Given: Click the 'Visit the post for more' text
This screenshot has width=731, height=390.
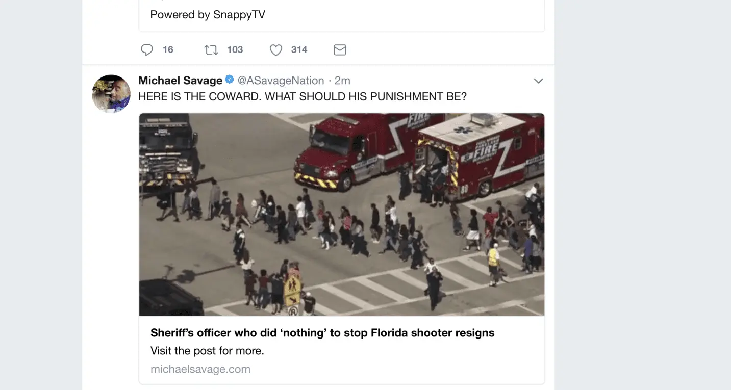Looking at the screenshot, I should 207,351.
